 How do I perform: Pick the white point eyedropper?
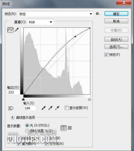click(57, 108)
